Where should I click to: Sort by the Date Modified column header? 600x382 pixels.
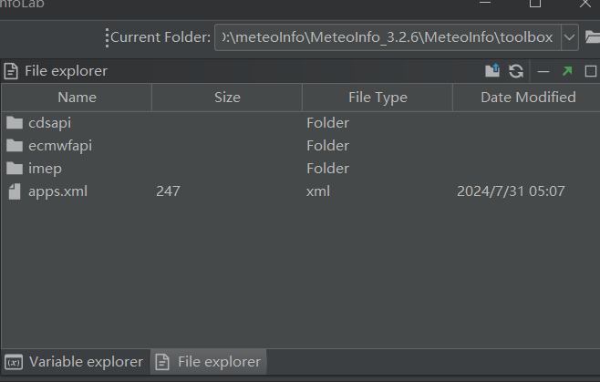(x=528, y=98)
